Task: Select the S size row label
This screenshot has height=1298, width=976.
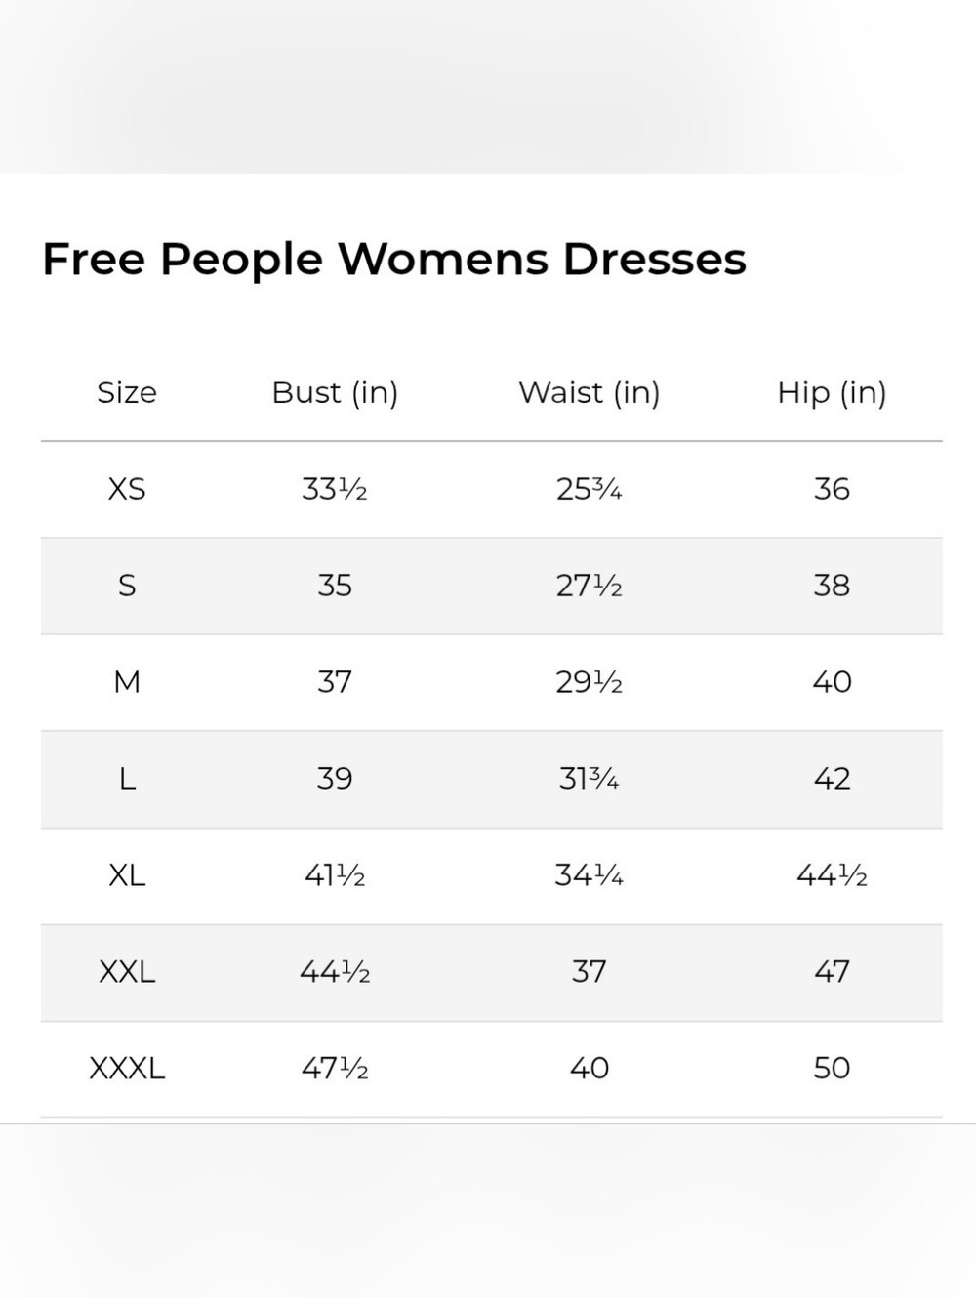Action: coord(127,586)
